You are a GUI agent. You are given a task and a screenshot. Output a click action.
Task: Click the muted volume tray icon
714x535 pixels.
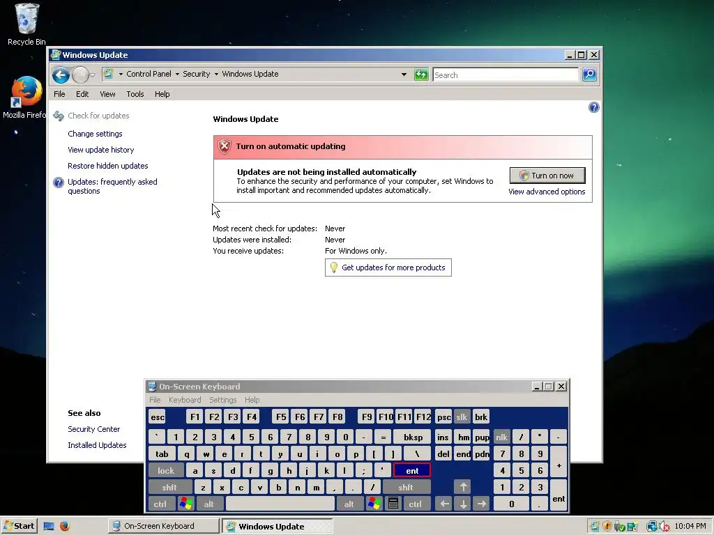coord(664,527)
